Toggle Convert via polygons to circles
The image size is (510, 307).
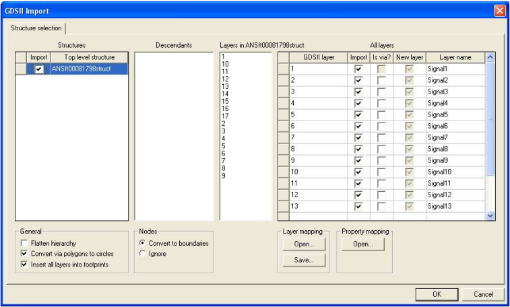click(24, 254)
